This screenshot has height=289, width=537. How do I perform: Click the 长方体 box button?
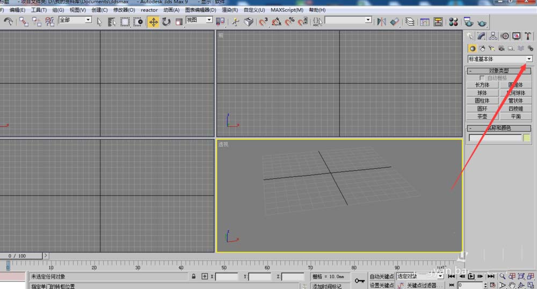click(x=482, y=85)
